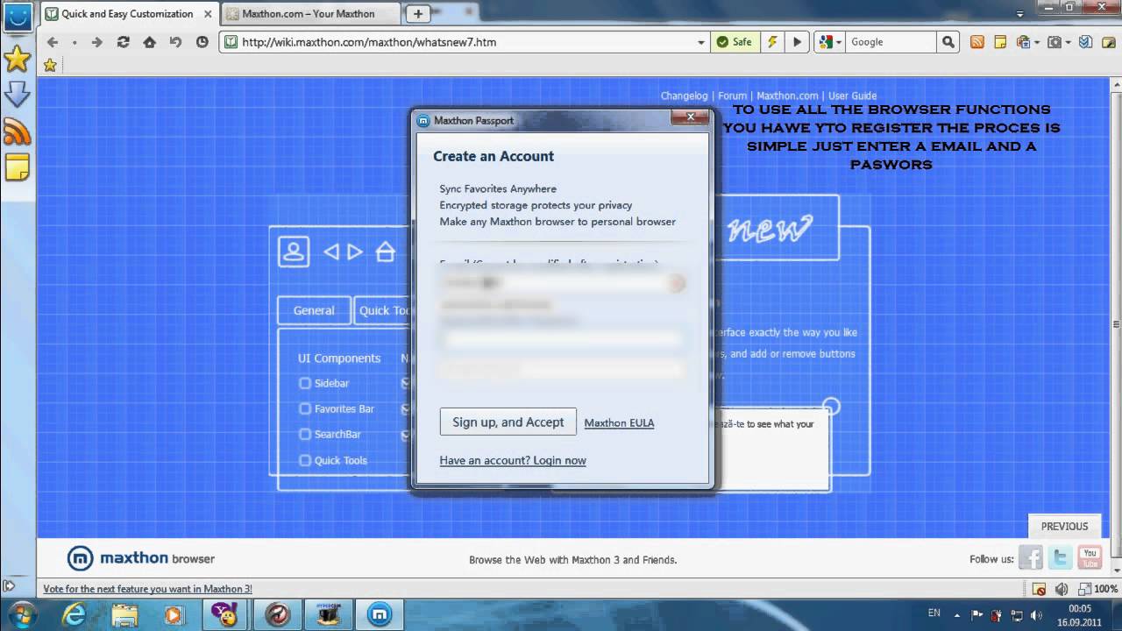Image resolution: width=1122 pixels, height=631 pixels.
Task: Click the PREVIOUS page button
Action: pyautogui.click(x=1064, y=526)
